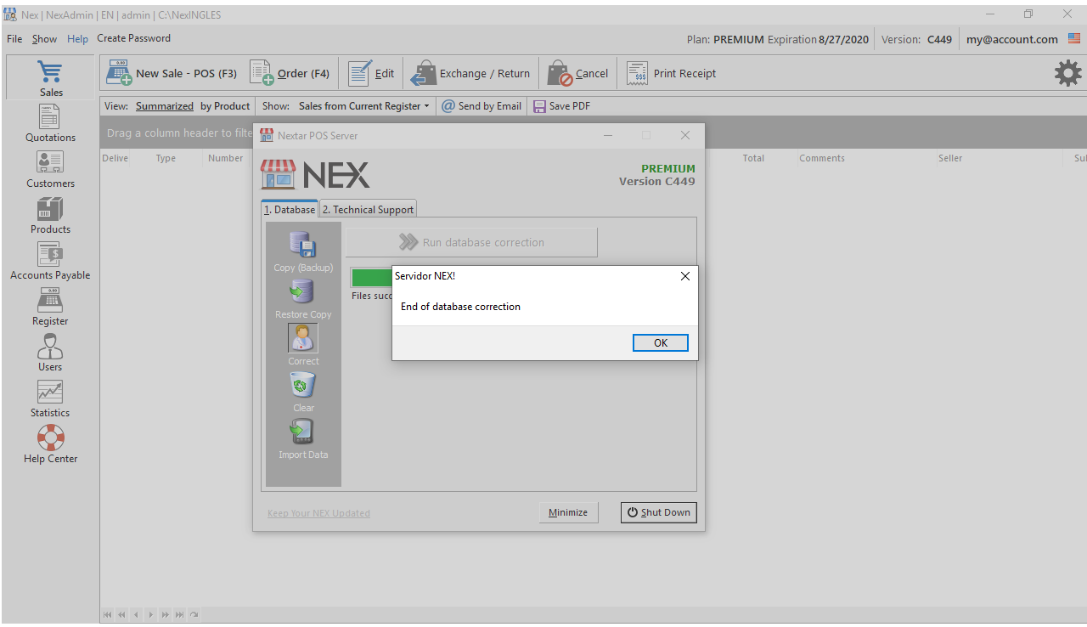
Task: Click the my@account.com account label
Action: tap(1012, 39)
